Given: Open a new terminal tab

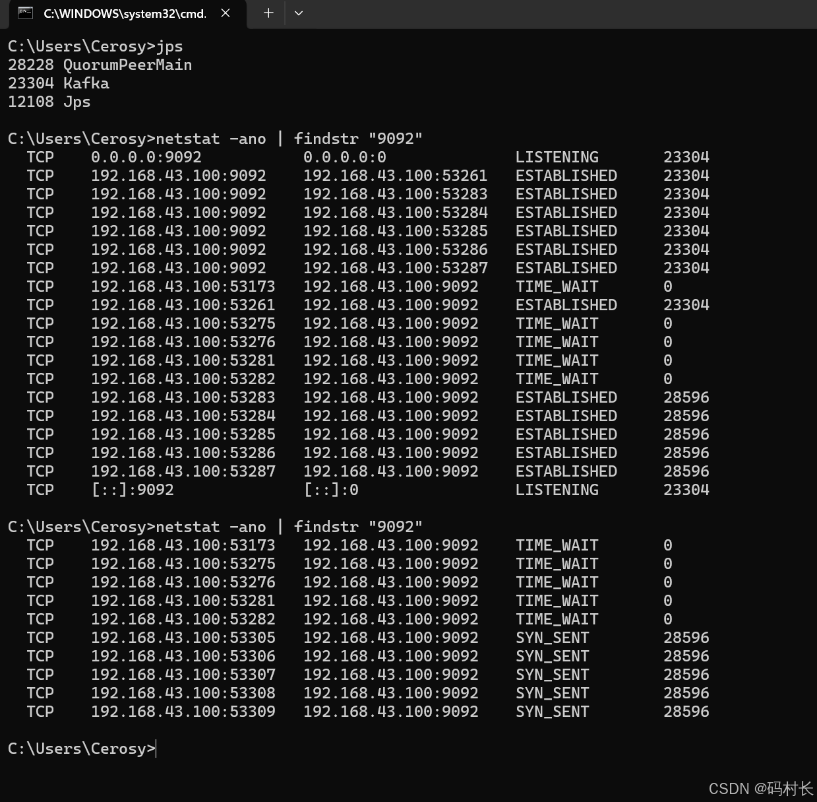Looking at the screenshot, I should pyautogui.click(x=268, y=13).
